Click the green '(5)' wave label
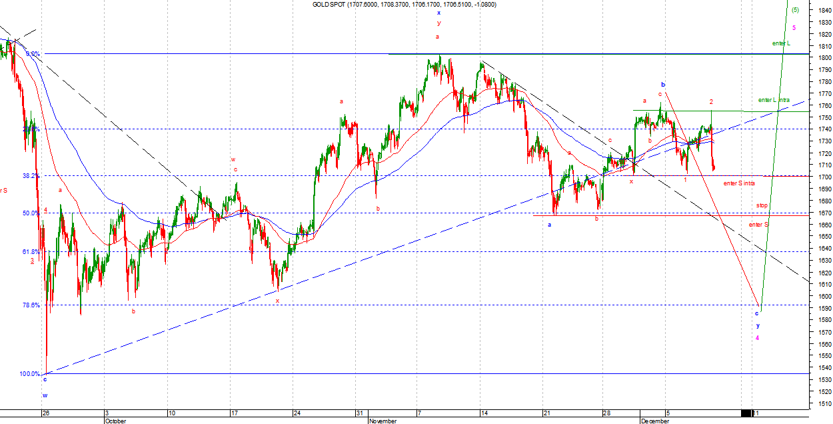This screenshot has width=833, height=424. [794, 10]
